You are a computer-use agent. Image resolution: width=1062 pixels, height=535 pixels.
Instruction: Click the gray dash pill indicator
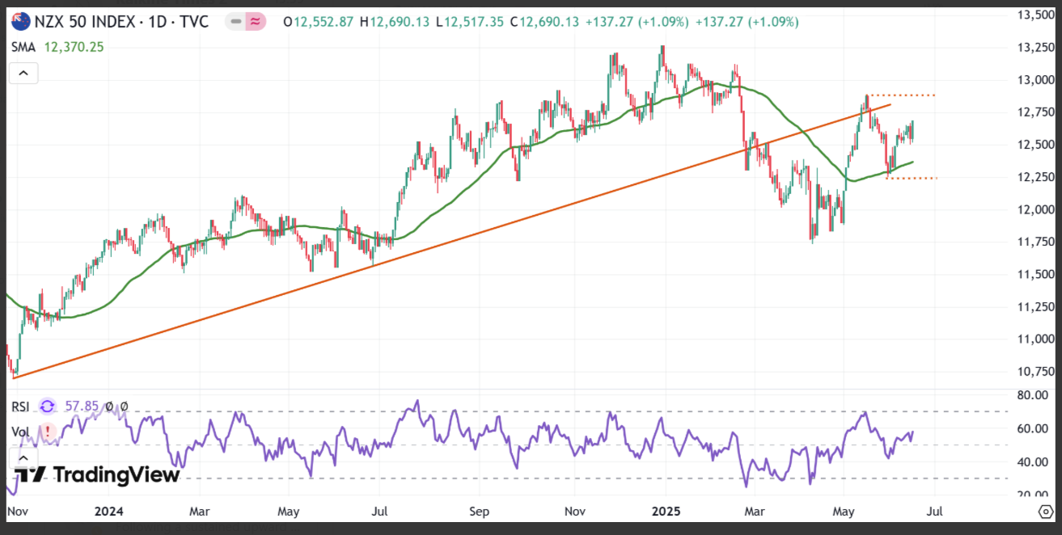(x=235, y=22)
